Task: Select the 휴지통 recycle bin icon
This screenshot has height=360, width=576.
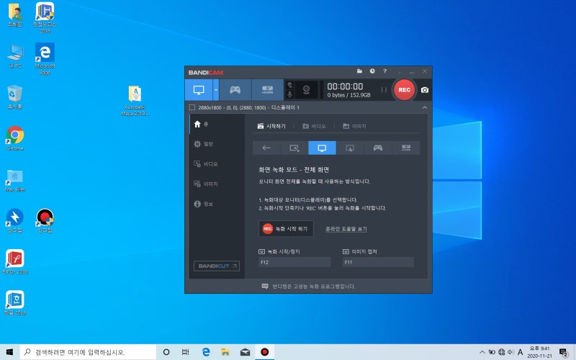Action: point(15,97)
